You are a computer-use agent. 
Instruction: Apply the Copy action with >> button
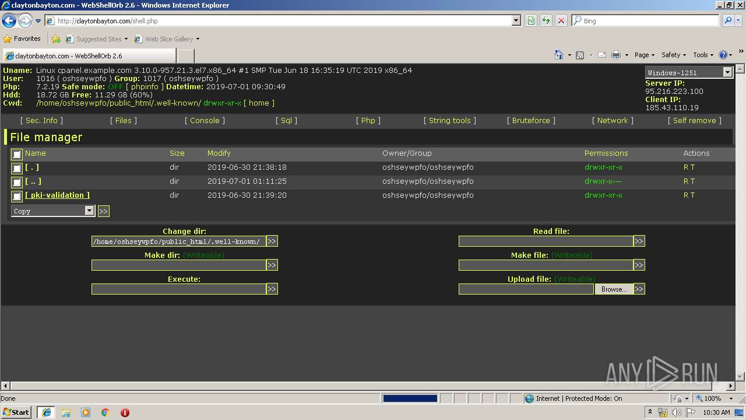(103, 211)
